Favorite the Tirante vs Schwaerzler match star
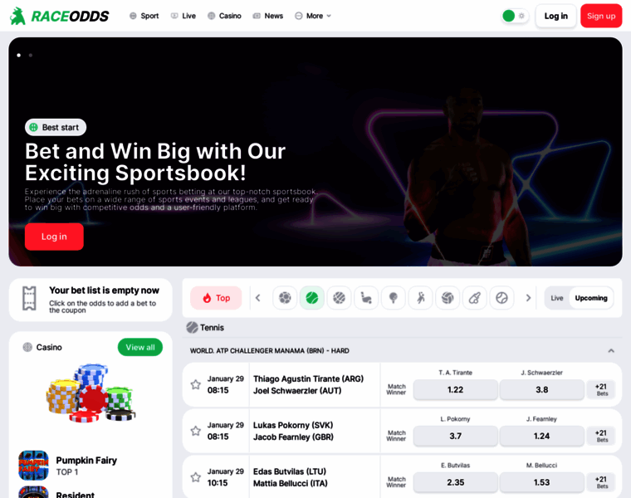The height and width of the screenshot is (498, 631). 196,384
